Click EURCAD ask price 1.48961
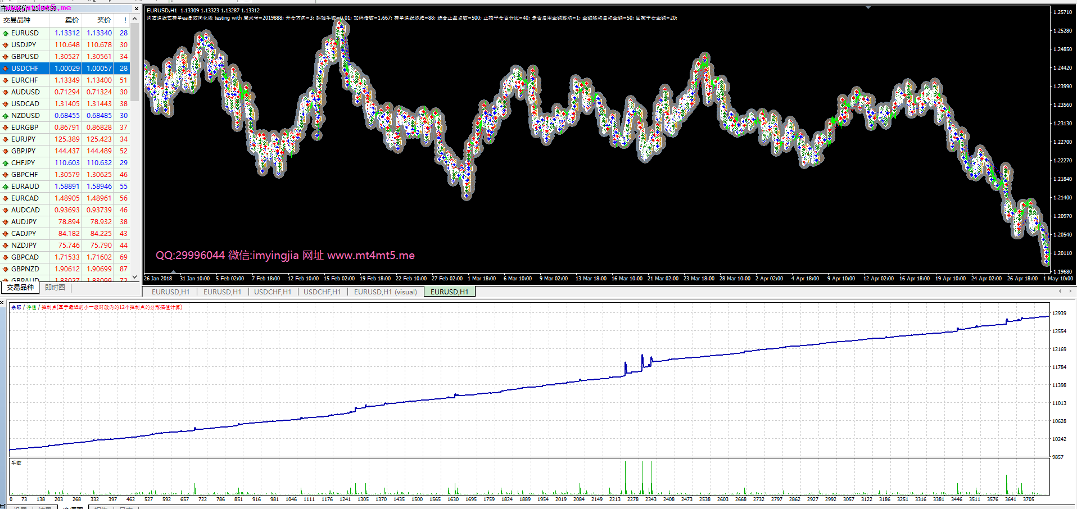 (99, 198)
